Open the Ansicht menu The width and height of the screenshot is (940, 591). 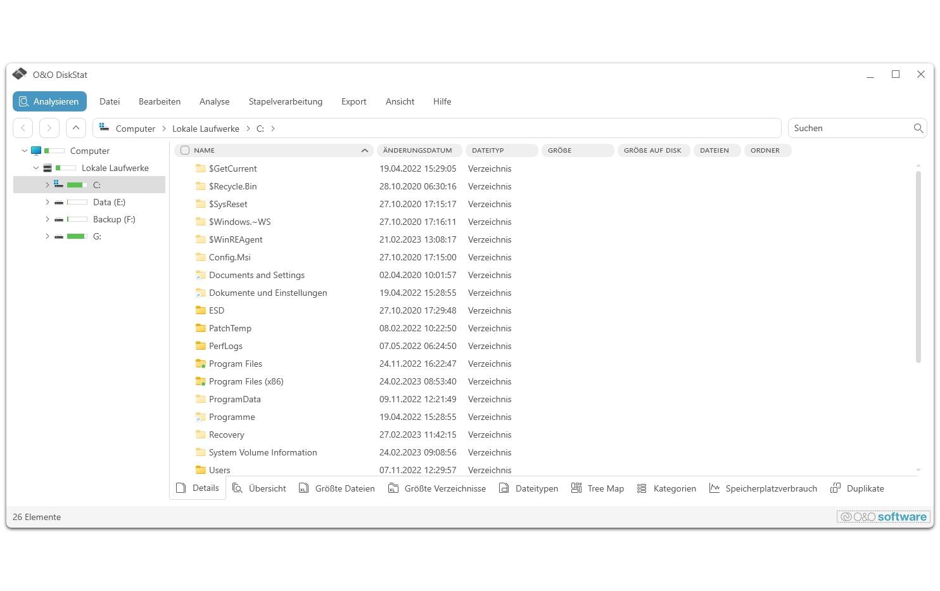(x=400, y=101)
